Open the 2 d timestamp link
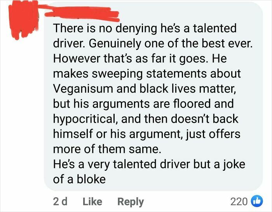This screenshot has width=272, height=212. pos(59,202)
